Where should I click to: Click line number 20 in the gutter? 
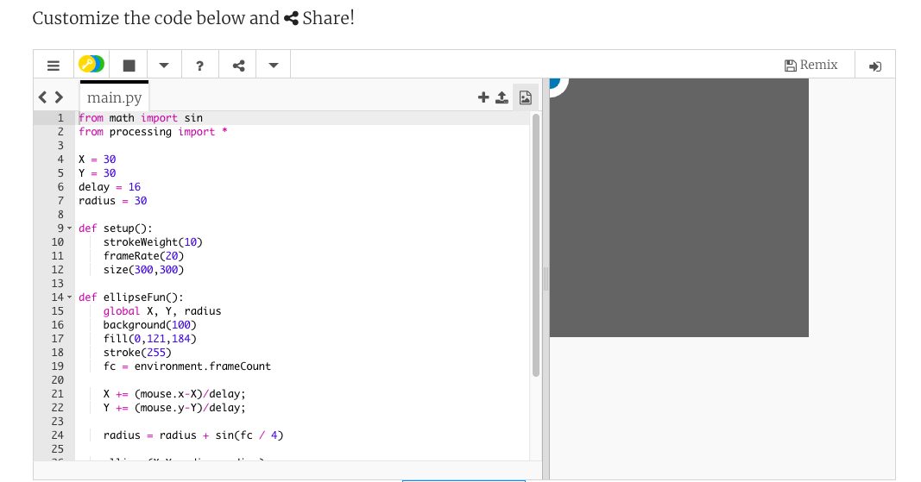tap(57, 380)
